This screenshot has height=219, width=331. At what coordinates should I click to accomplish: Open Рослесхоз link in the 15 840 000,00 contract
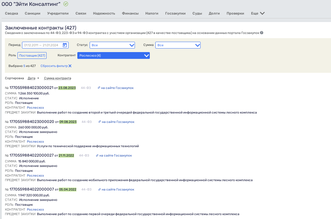click(35, 176)
